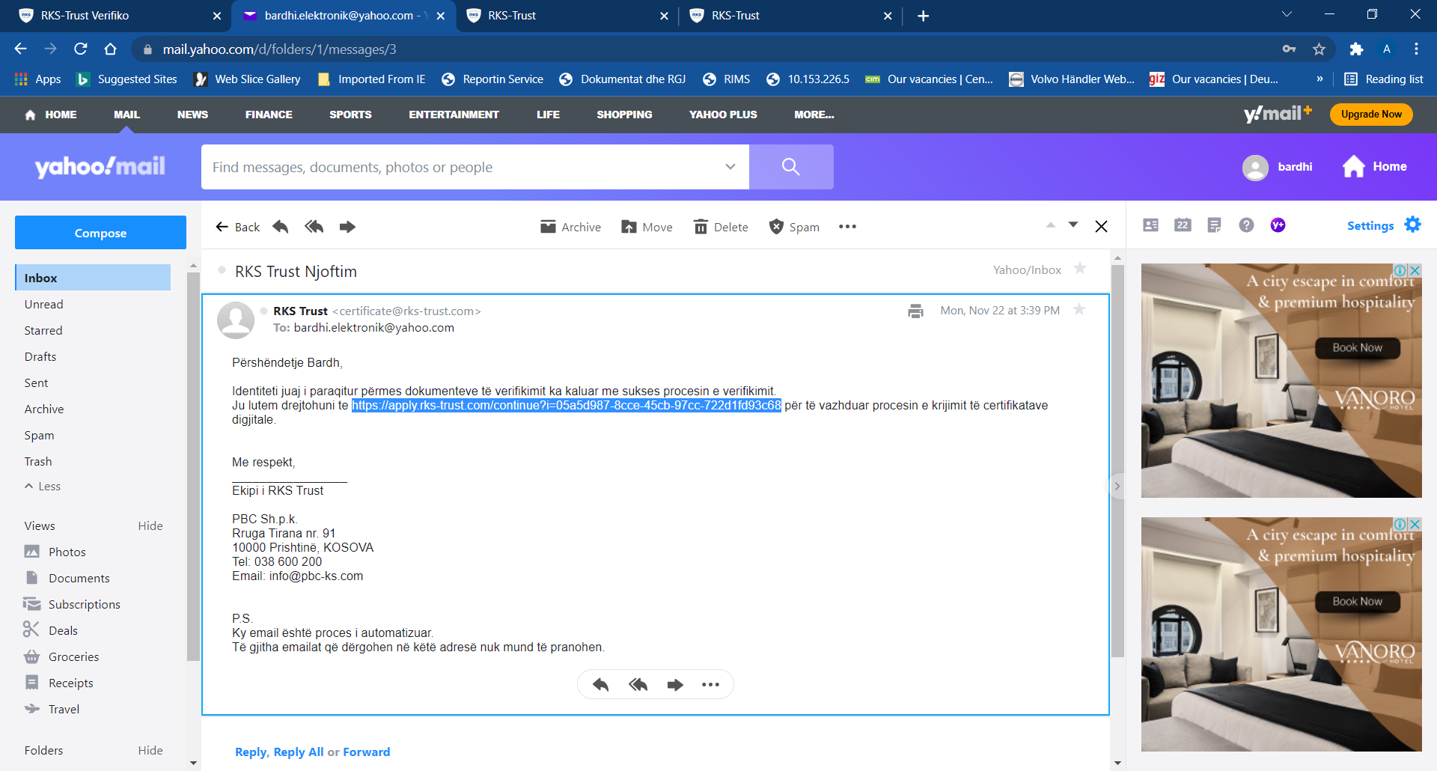
Task: Mark the email as Spam
Action: tap(794, 227)
